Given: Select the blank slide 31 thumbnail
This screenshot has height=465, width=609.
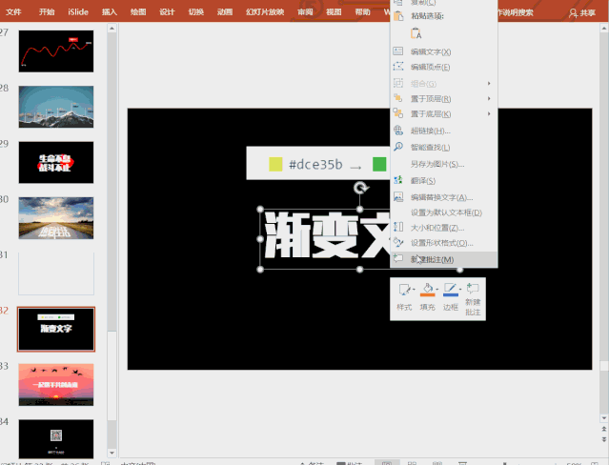Looking at the screenshot, I should click(56, 273).
